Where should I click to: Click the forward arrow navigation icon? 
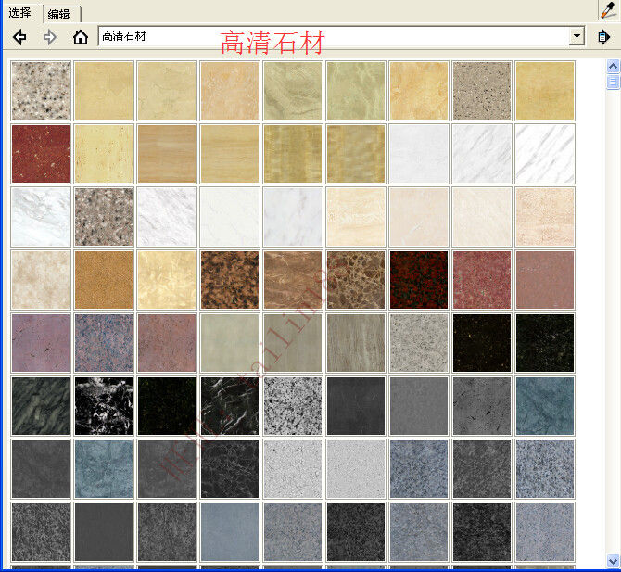pos(49,37)
